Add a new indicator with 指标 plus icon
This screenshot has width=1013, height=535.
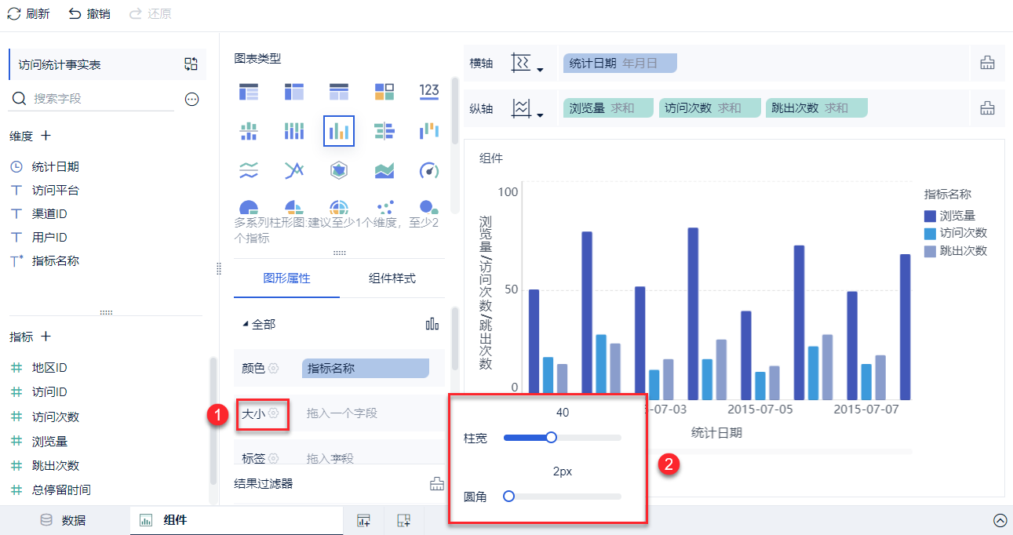click(46, 337)
